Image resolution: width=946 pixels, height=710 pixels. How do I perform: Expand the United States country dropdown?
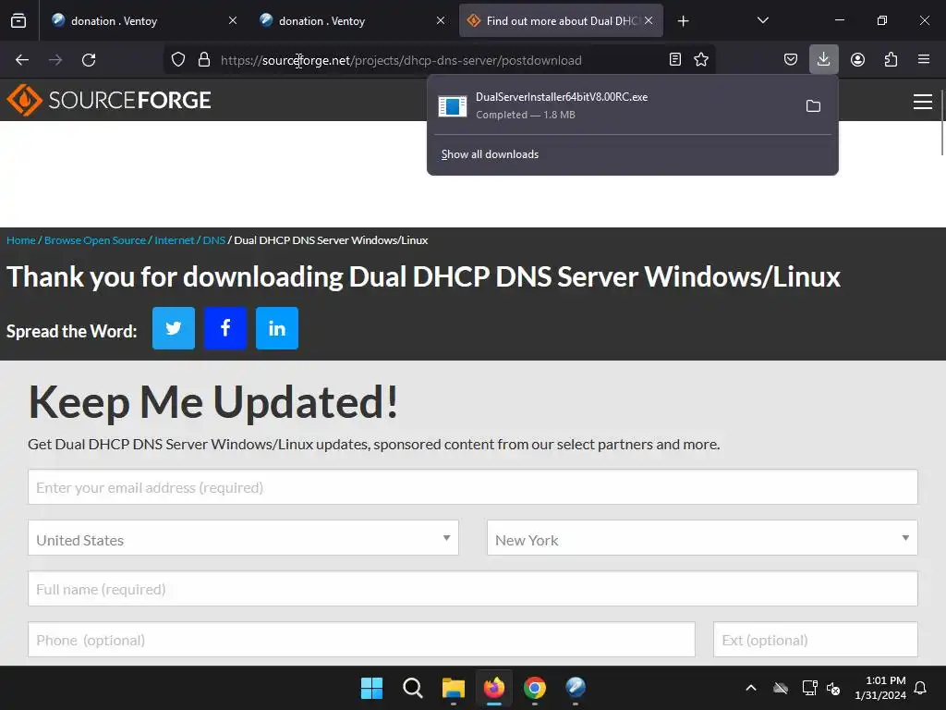click(x=243, y=538)
